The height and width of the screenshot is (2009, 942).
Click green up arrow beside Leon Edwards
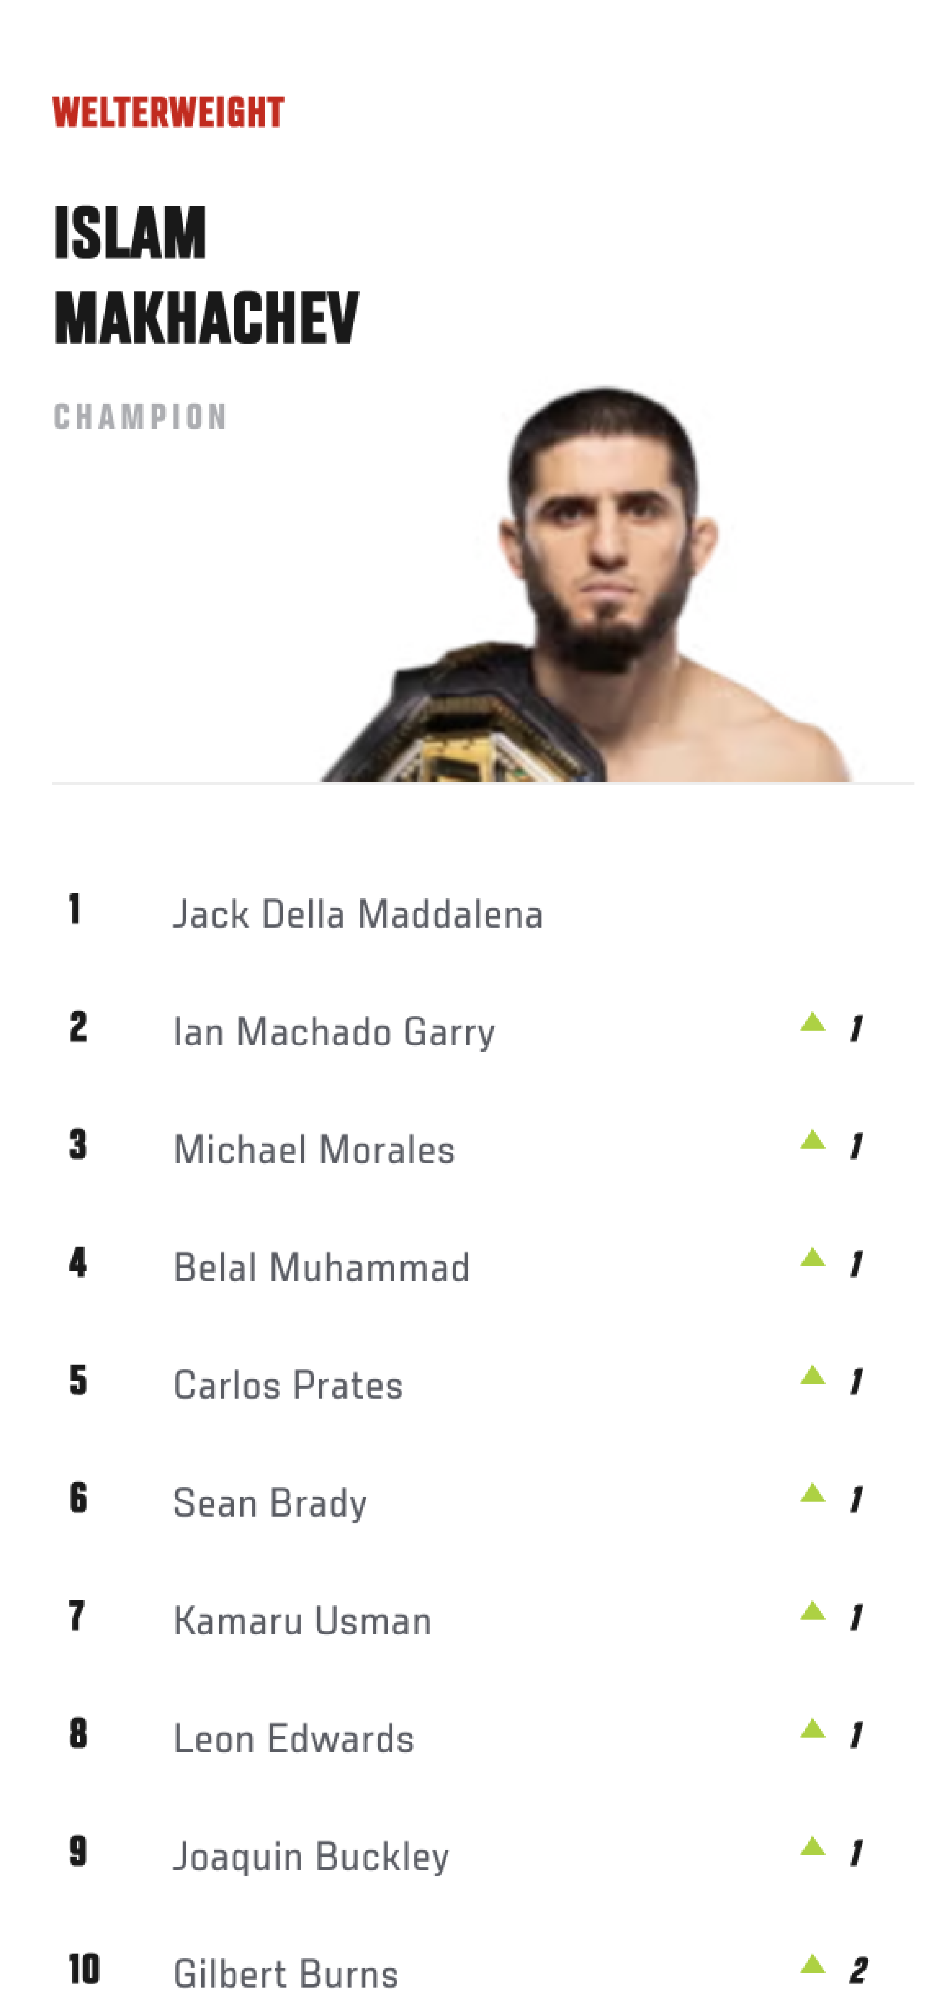pyautogui.click(x=812, y=1729)
